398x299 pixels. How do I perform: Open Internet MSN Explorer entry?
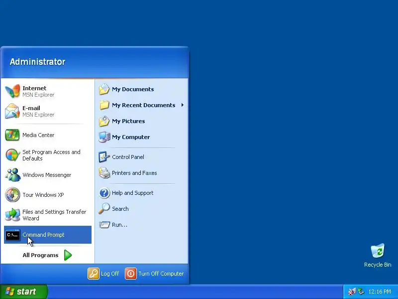point(48,91)
